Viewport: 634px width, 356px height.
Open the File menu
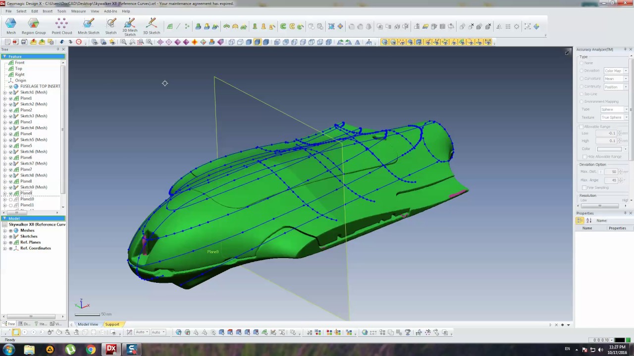8,11
